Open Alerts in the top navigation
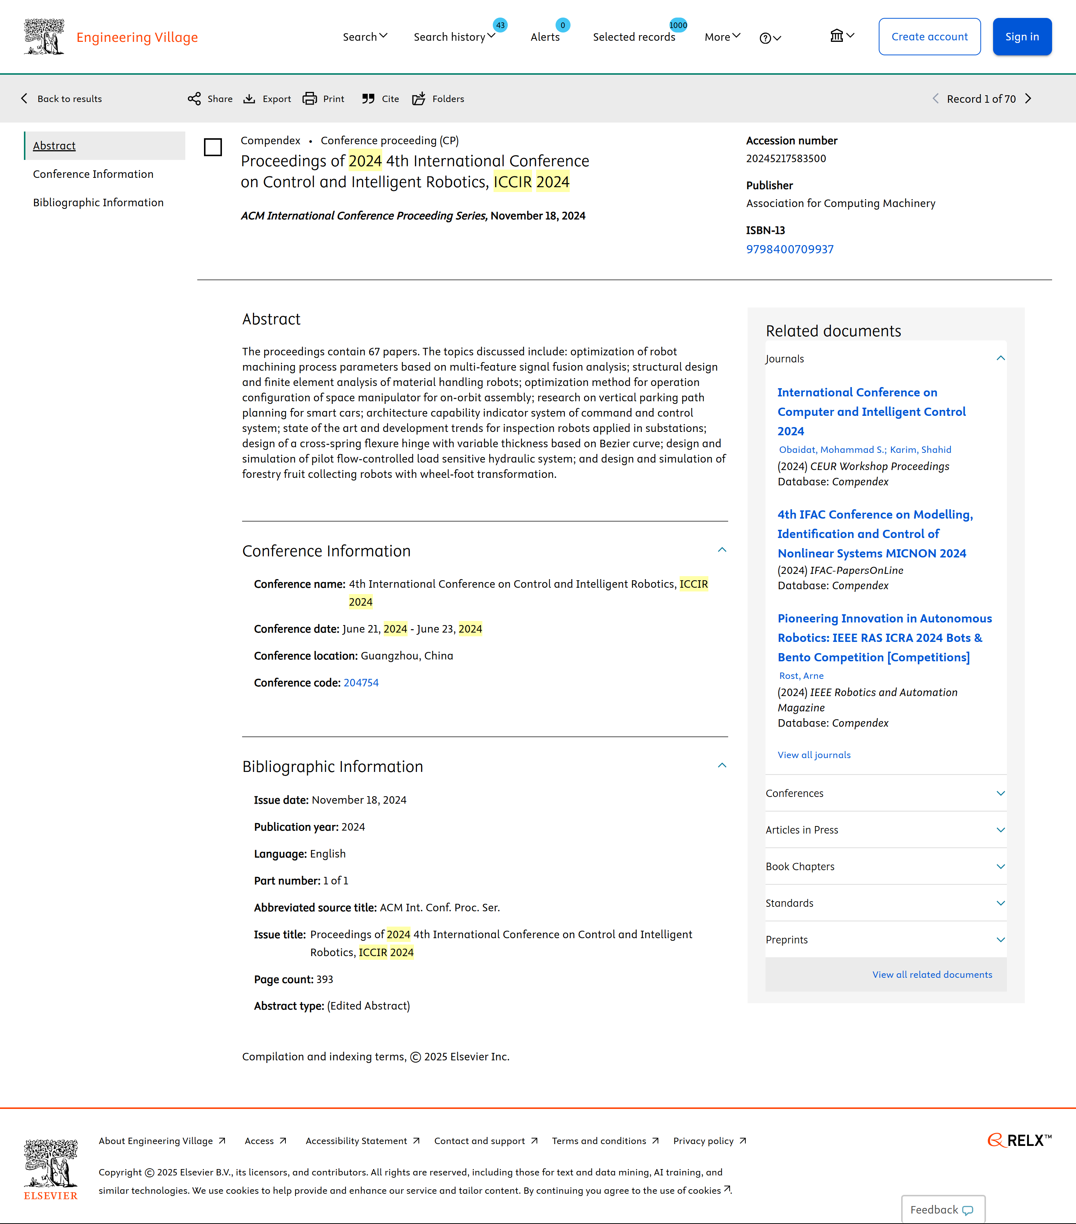 tap(545, 37)
